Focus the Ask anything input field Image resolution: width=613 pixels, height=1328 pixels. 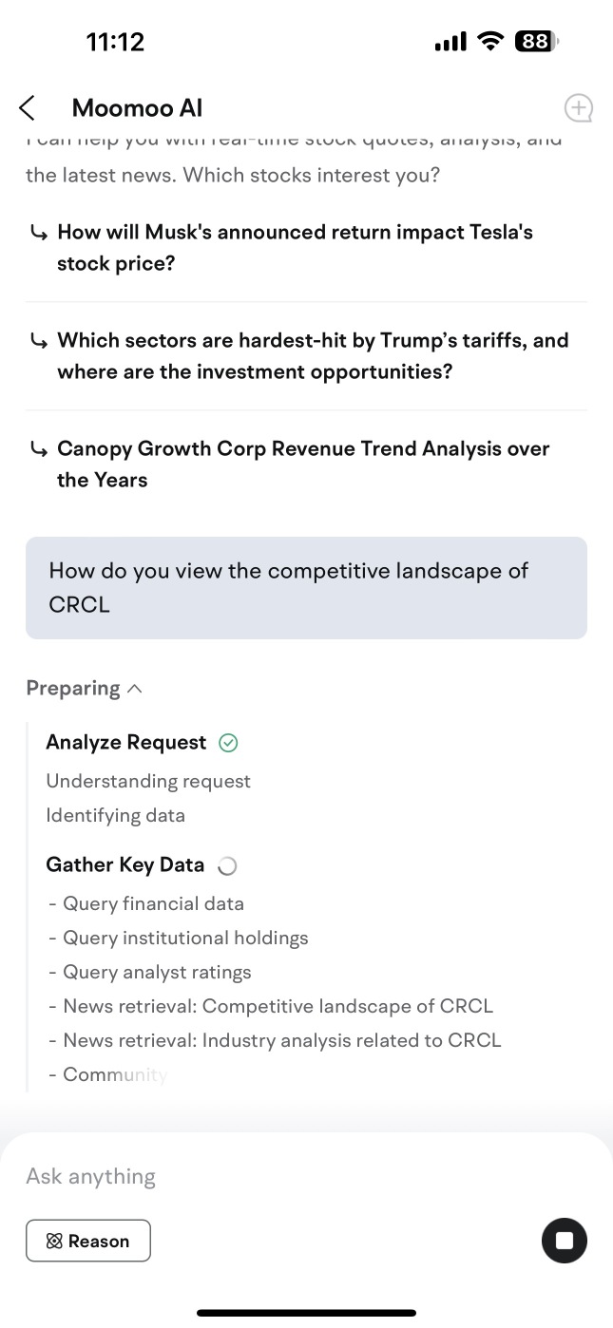pyautogui.click(x=306, y=1176)
